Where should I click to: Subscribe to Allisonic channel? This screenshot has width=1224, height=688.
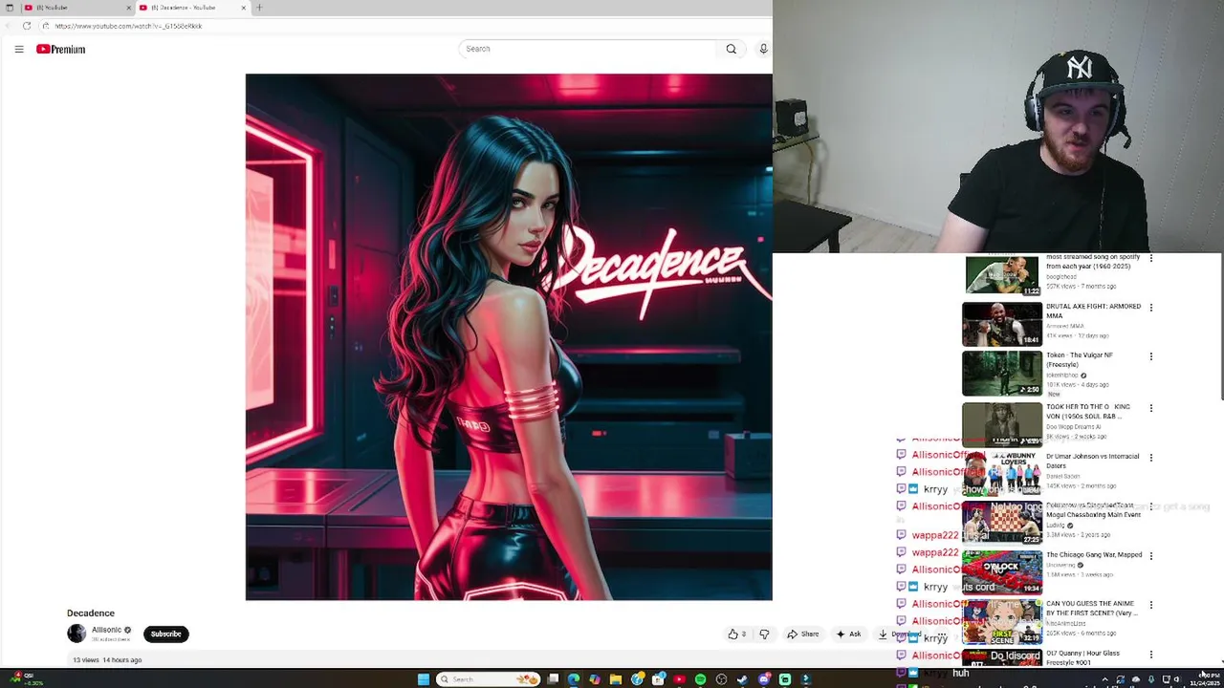click(165, 634)
